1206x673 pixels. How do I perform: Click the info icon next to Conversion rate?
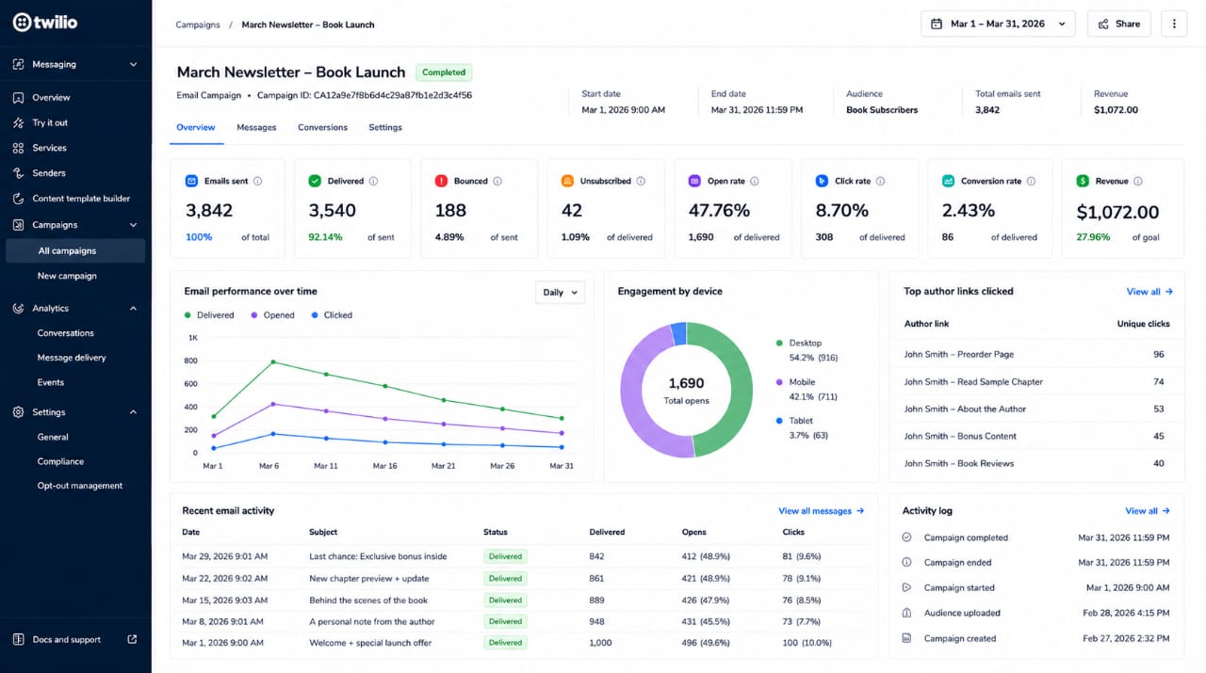(1031, 181)
